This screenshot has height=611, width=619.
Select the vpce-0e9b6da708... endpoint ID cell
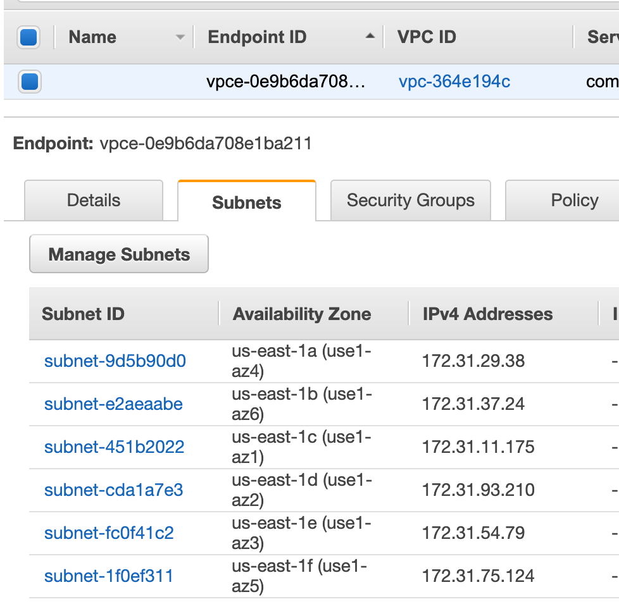tap(286, 82)
